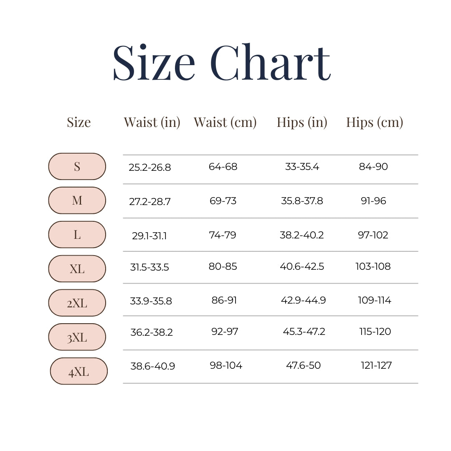
Task: Select the Hips (cm) column header
Action: 375,122
